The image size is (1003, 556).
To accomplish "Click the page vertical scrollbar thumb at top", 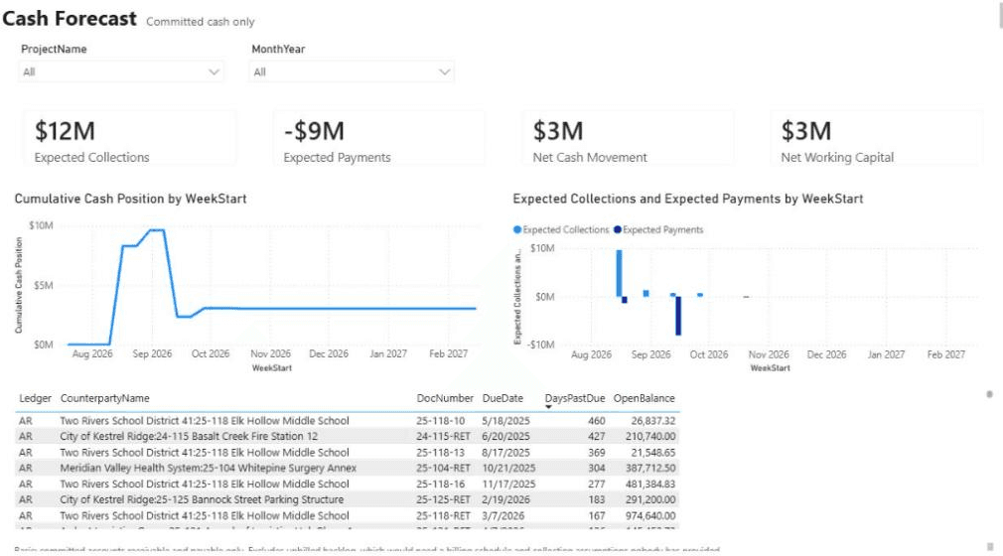I will point(1000,14).
